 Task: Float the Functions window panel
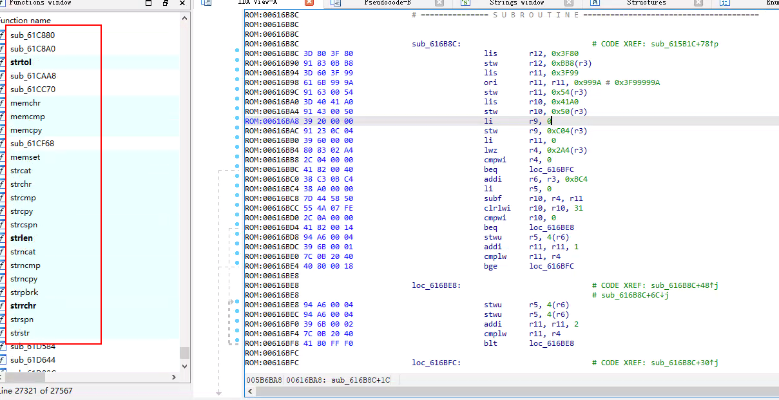(166, 3)
